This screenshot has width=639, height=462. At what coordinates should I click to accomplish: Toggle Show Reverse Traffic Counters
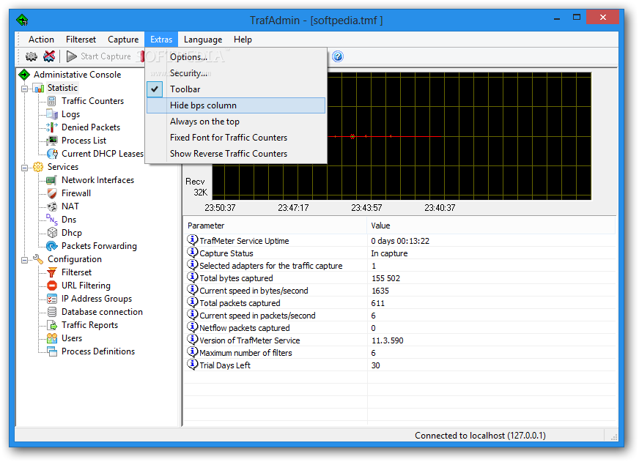click(x=236, y=154)
